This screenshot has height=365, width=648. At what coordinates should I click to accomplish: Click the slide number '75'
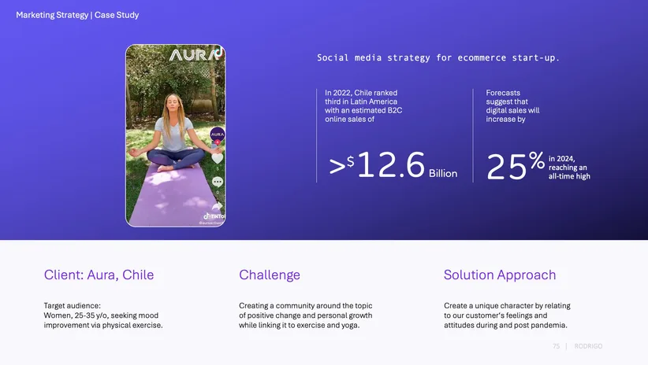point(557,346)
